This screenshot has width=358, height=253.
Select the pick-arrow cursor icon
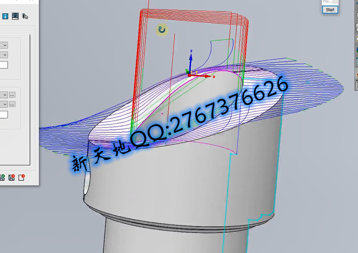[26, 17]
